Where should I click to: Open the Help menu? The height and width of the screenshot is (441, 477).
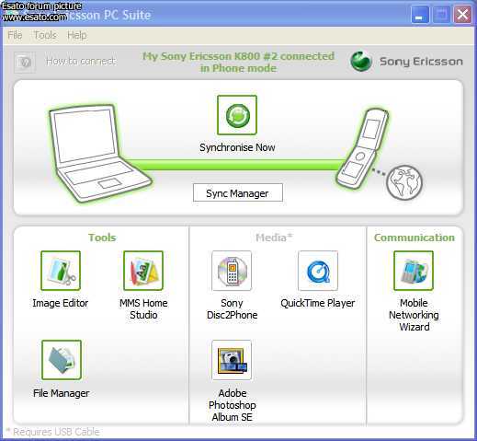[76, 35]
